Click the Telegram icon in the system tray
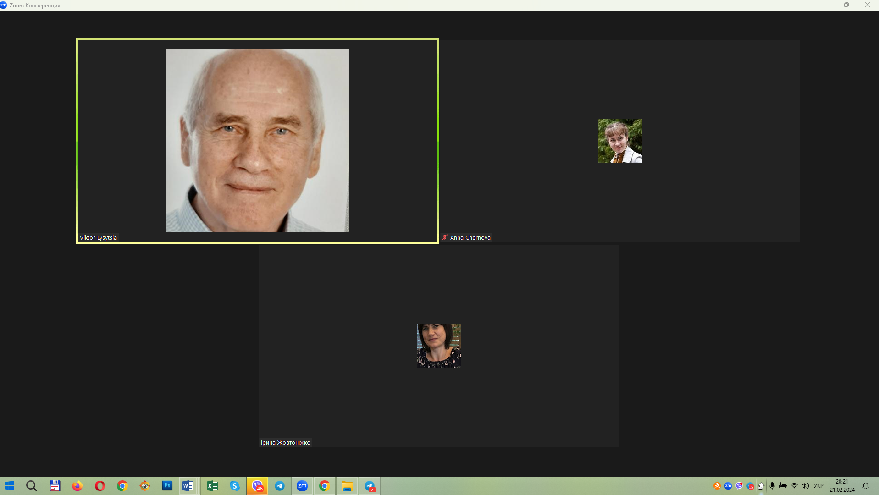The width and height of the screenshot is (879, 495). pyautogui.click(x=750, y=486)
